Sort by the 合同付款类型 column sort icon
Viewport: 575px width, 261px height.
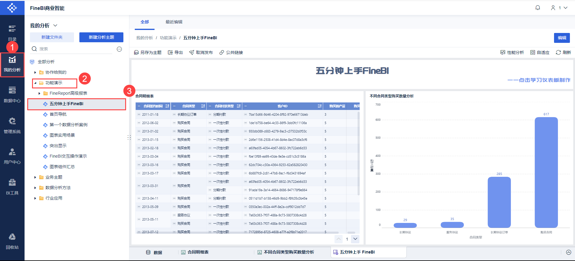238,106
